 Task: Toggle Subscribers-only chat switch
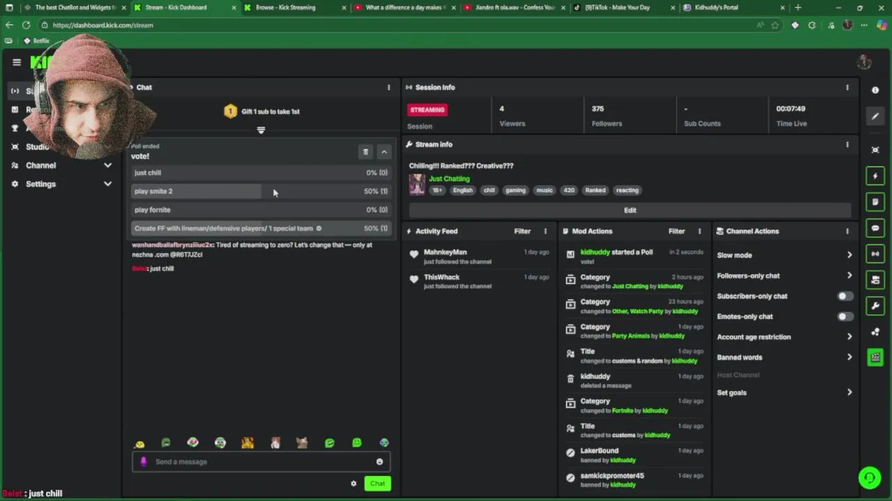845,296
